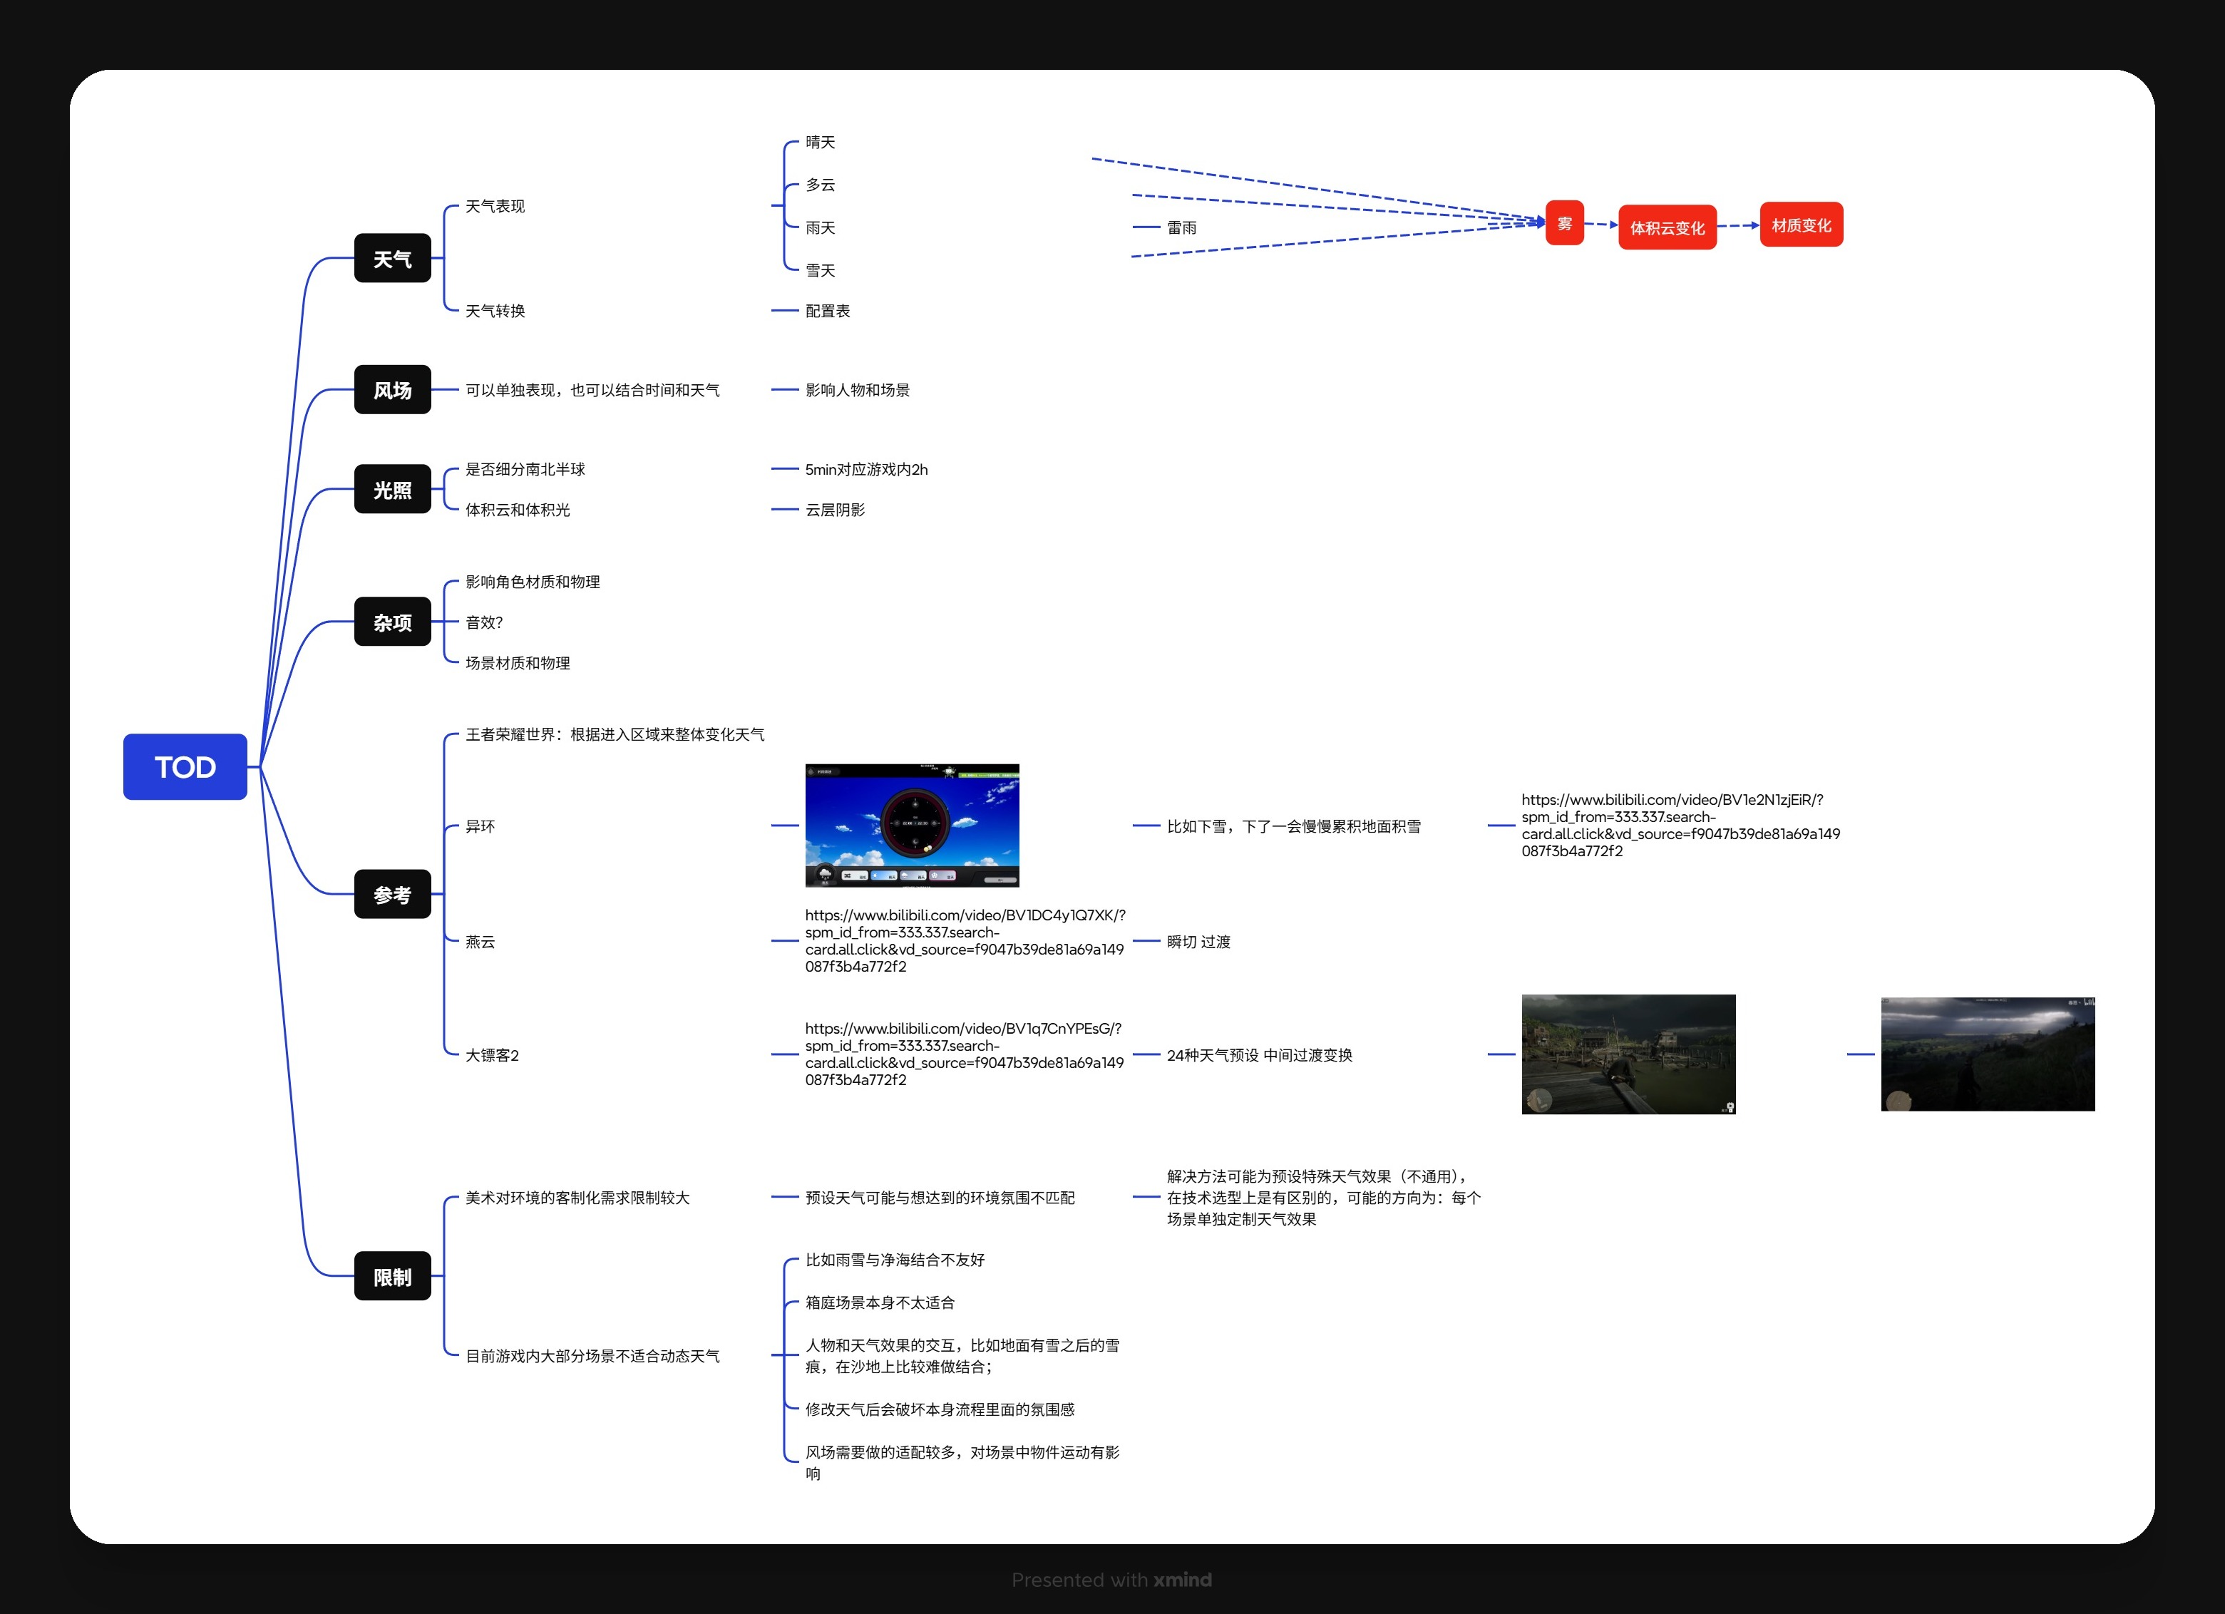Image resolution: width=2225 pixels, height=1614 pixels.
Task: Select the 参考 main topic node
Action: click(x=392, y=894)
